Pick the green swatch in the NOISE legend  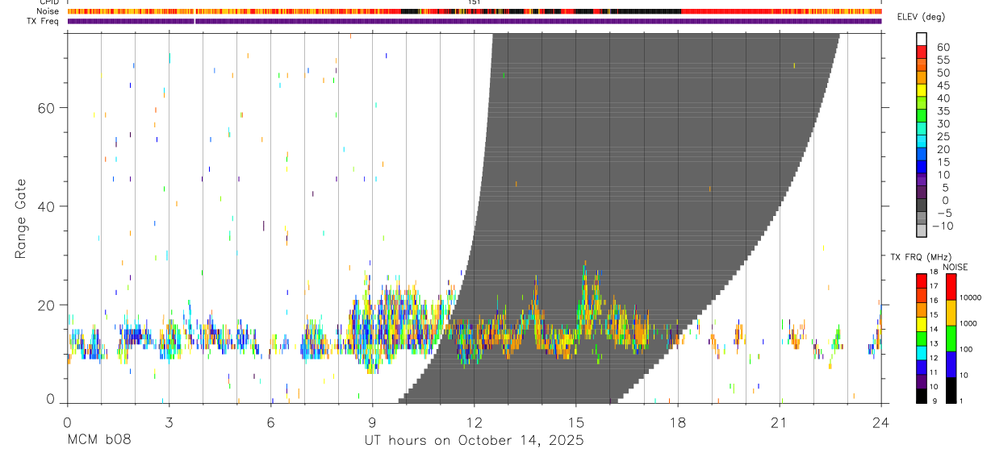point(951,339)
